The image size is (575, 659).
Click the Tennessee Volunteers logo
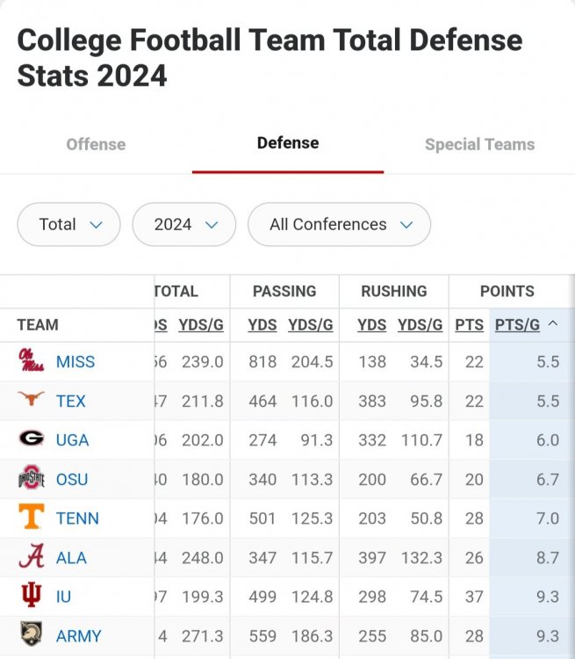point(31,518)
